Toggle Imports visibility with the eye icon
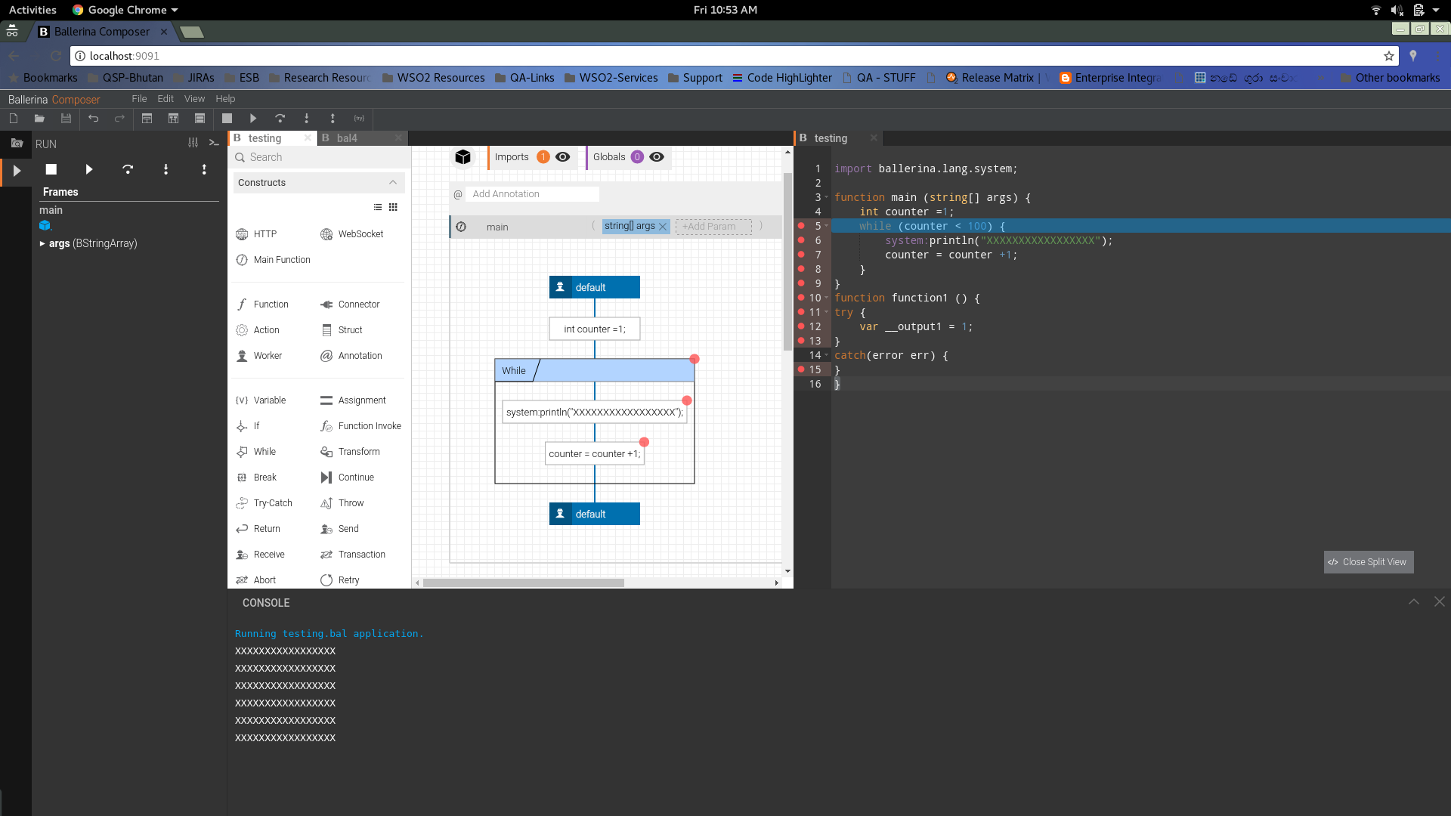This screenshot has width=1451, height=816. [x=563, y=157]
